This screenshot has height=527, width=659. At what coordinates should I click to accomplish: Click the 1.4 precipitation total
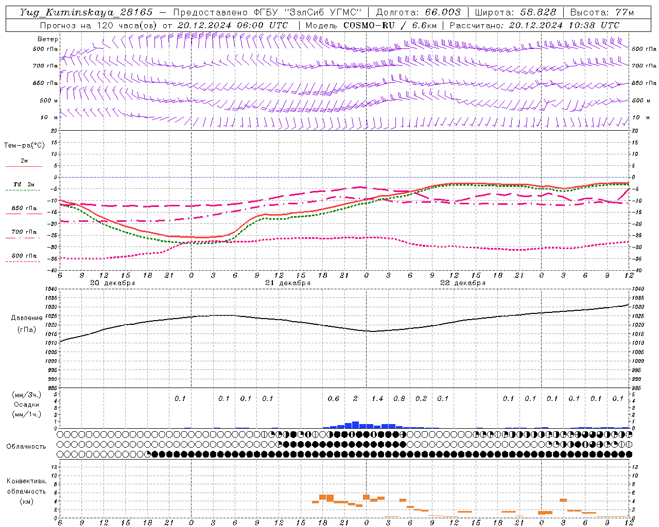377,398
